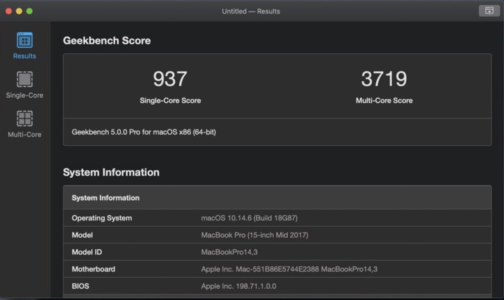Click MacBook Pro (15-inch Mid 2017) value

[255, 235]
